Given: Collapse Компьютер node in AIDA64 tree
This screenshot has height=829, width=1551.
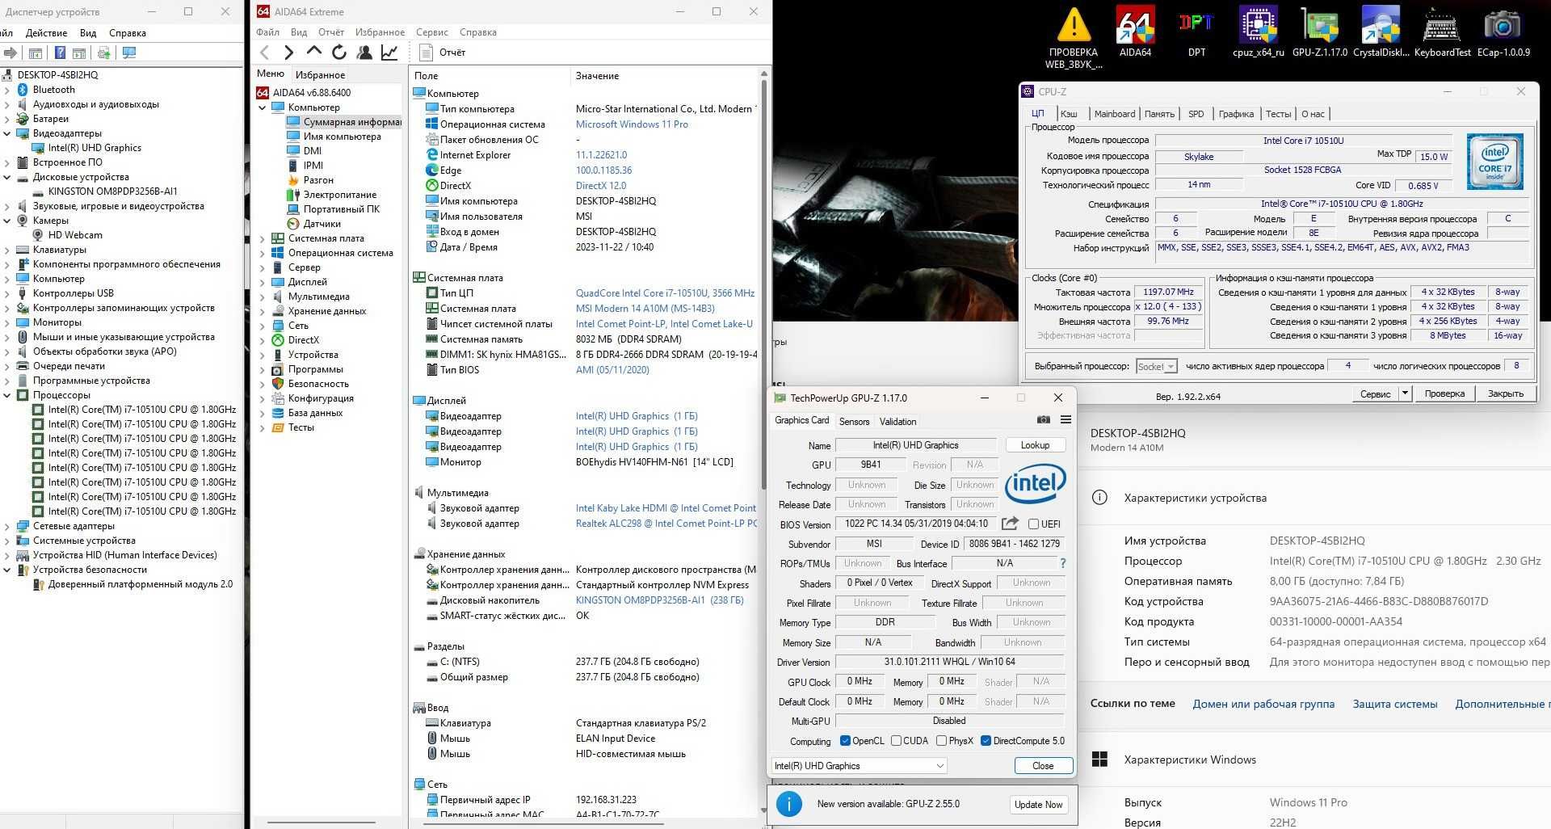Looking at the screenshot, I should point(263,107).
